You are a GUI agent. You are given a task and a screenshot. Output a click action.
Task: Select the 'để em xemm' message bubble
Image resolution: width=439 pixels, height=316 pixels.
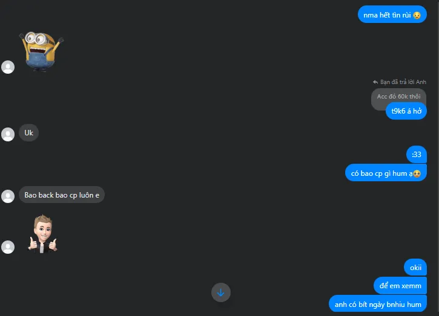(x=400, y=286)
